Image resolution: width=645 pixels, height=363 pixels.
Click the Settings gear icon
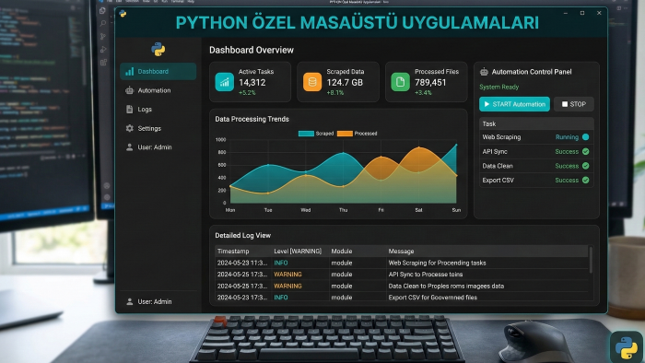(130, 128)
